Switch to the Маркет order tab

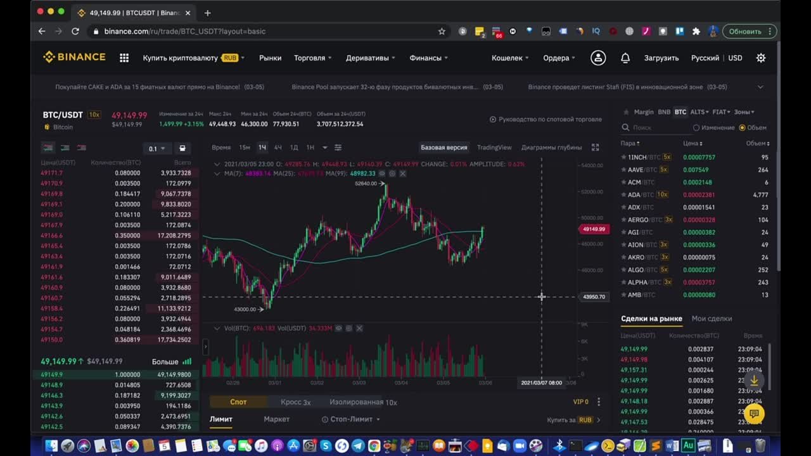click(x=276, y=419)
